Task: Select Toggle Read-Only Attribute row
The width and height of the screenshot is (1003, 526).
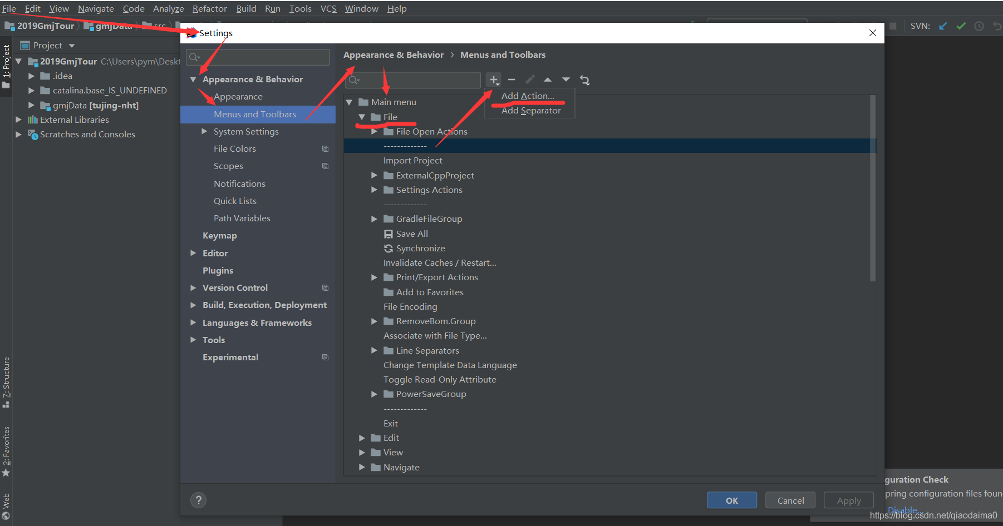Action: (x=440, y=379)
